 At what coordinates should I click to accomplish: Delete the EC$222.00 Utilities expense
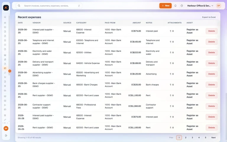tap(212, 52)
